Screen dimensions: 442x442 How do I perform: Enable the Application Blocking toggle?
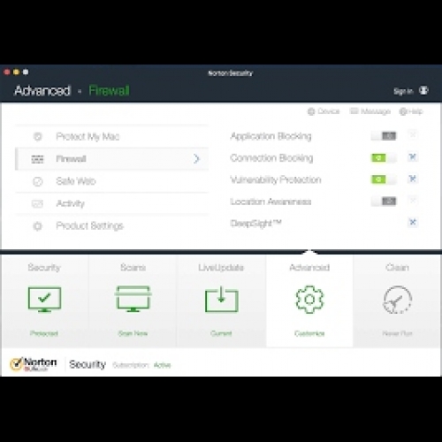coord(384,136)
